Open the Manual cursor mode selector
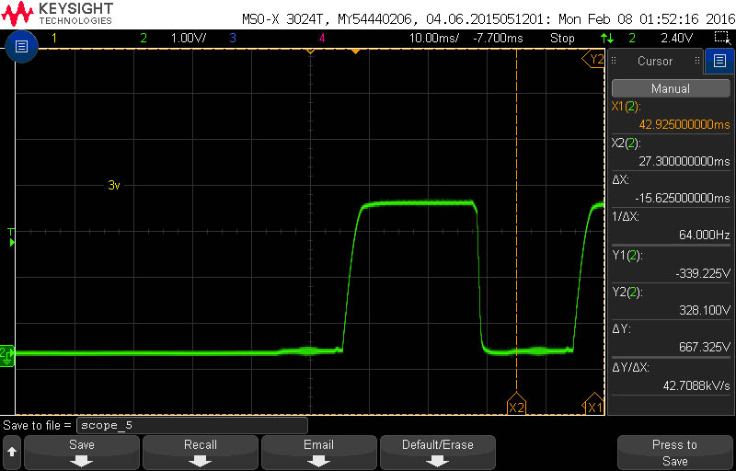 coord(671,88)
